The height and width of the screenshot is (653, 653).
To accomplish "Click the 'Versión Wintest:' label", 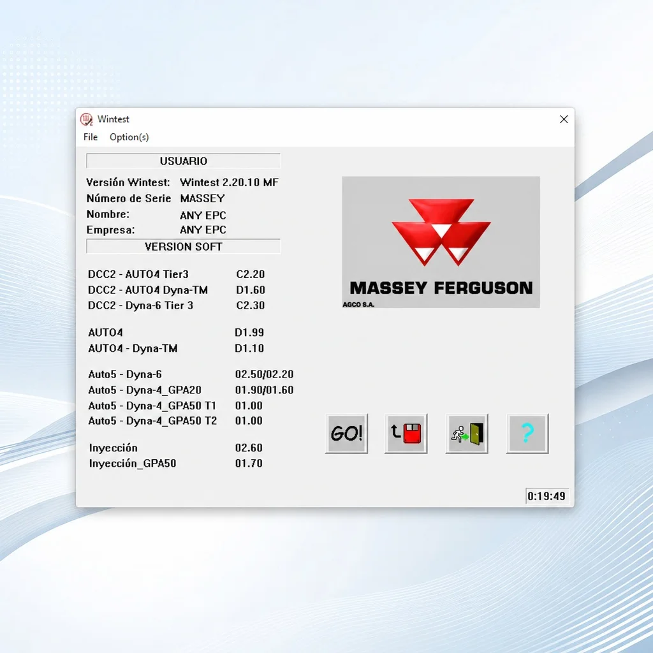I will click(128, 182).
